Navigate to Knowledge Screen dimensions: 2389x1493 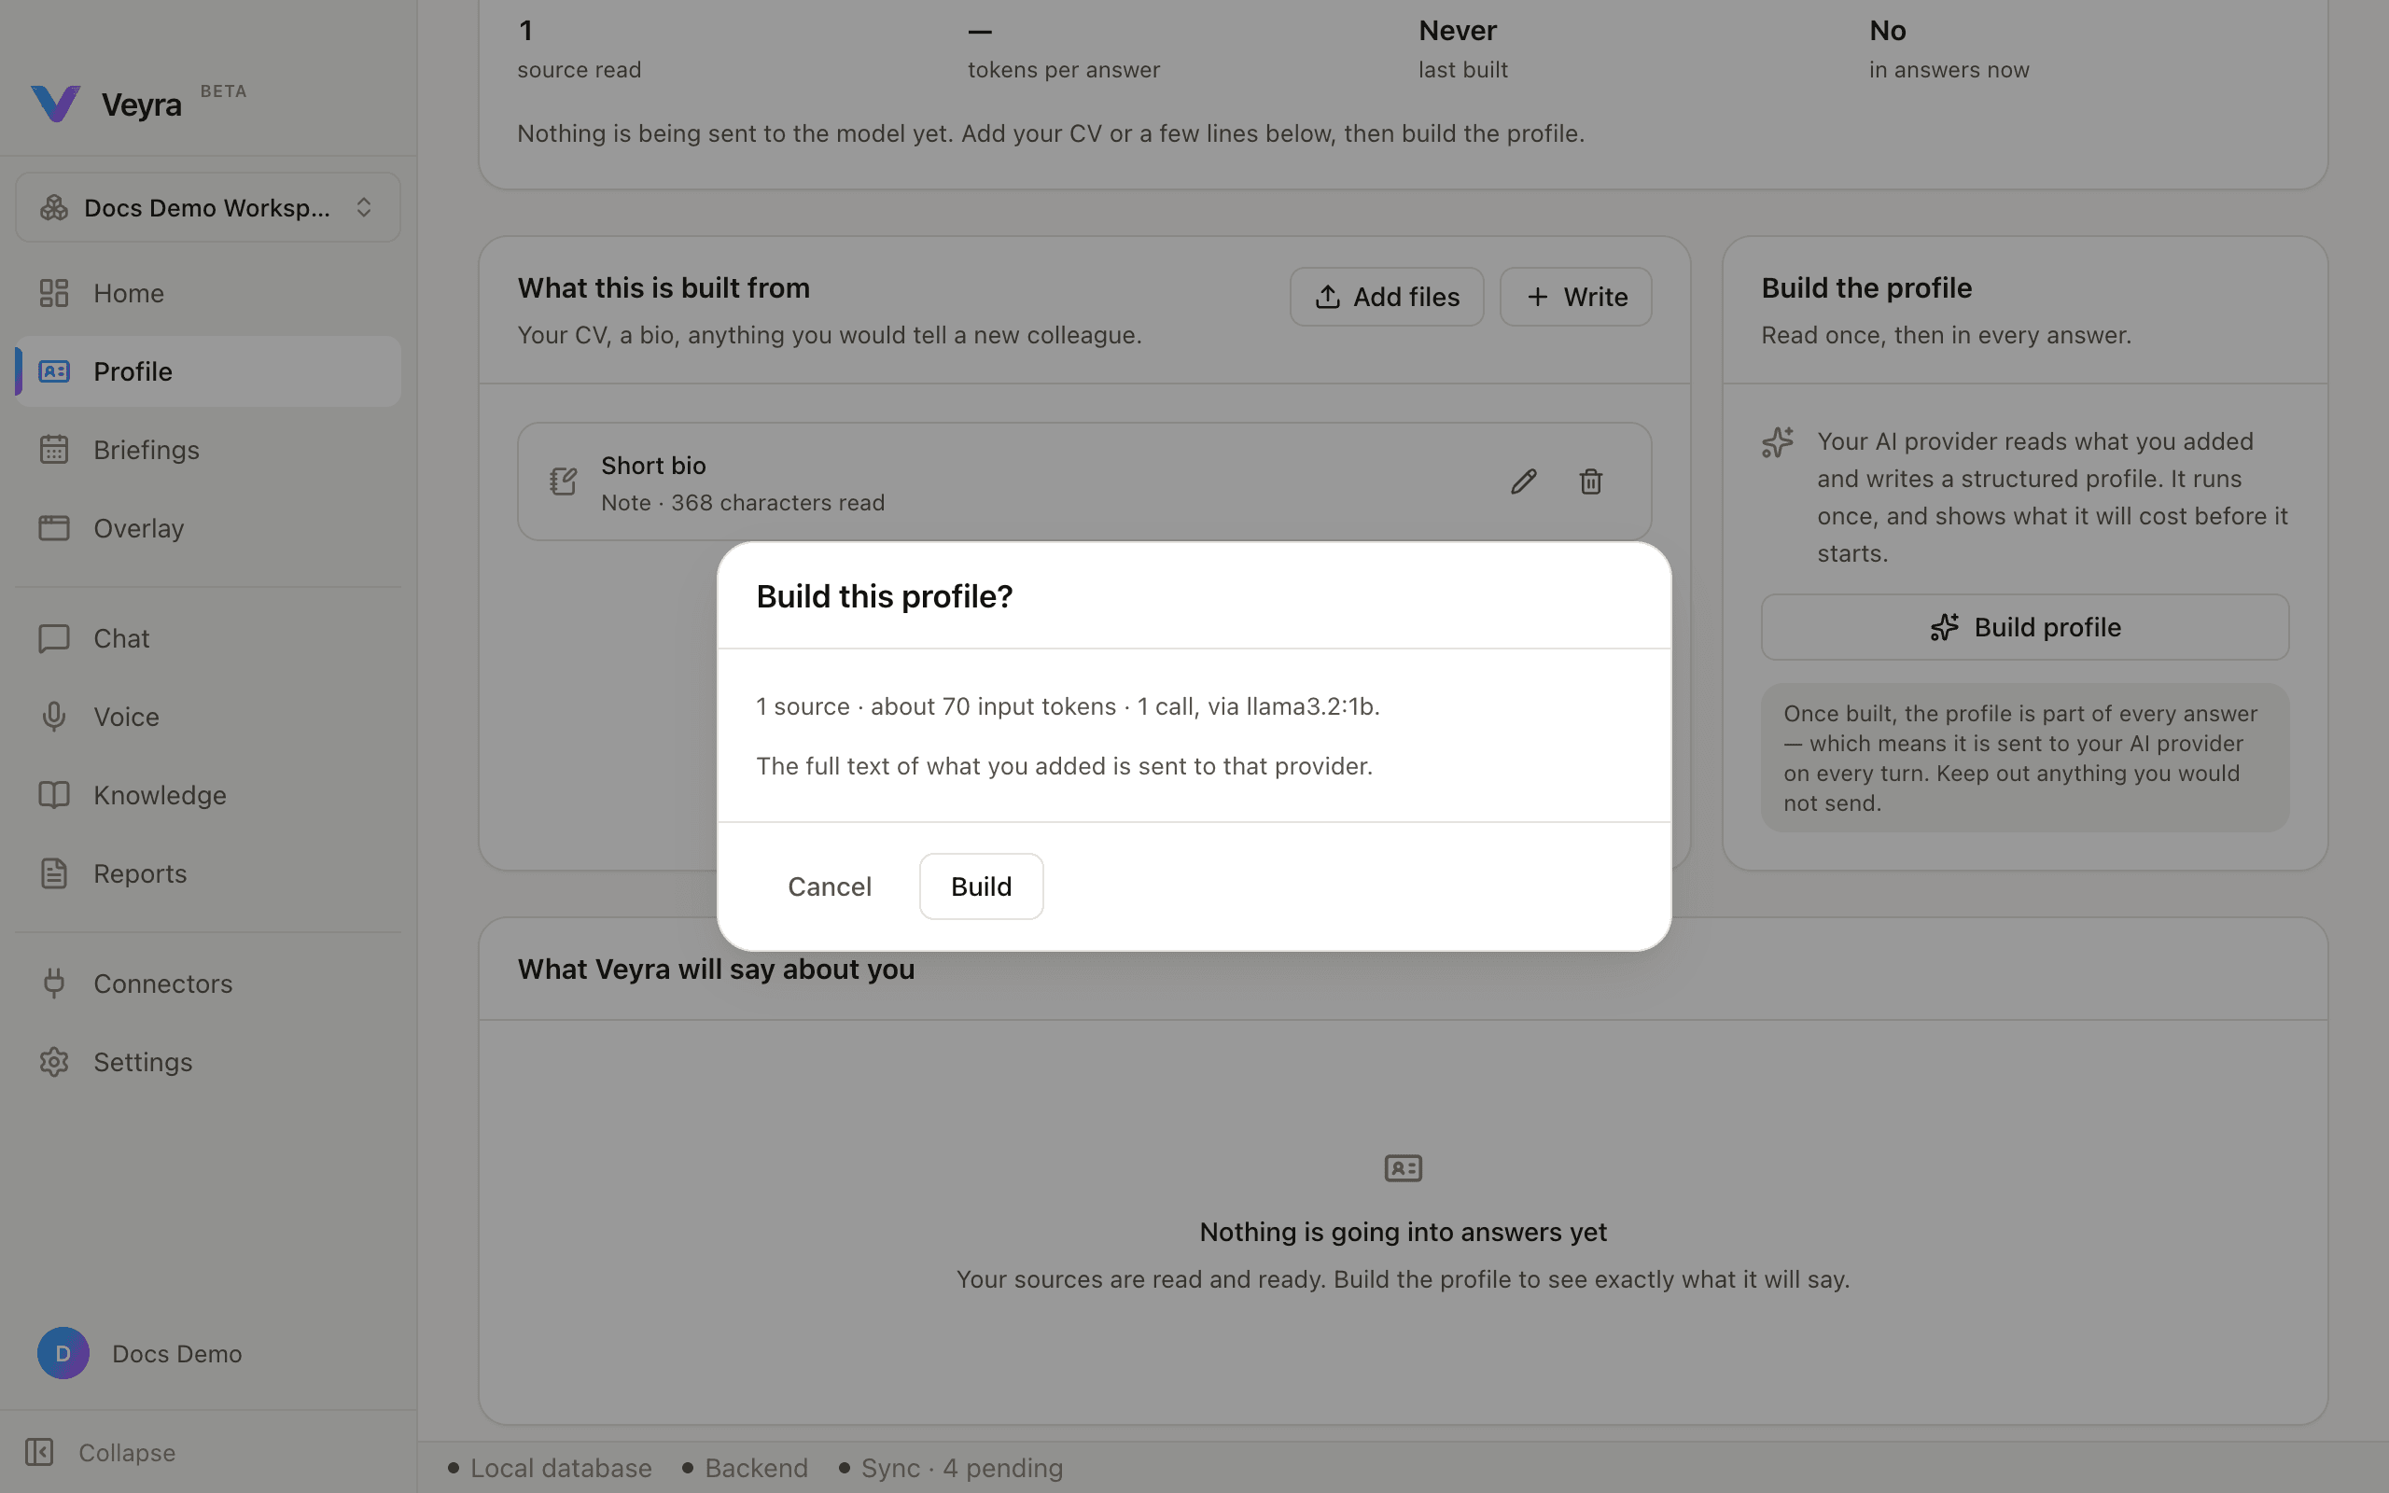point(207,795)
